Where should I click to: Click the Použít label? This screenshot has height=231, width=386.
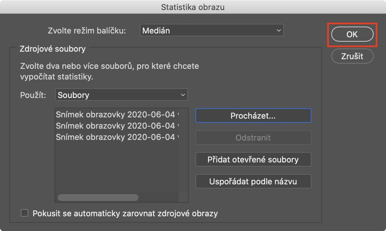[x=33, y=95]
